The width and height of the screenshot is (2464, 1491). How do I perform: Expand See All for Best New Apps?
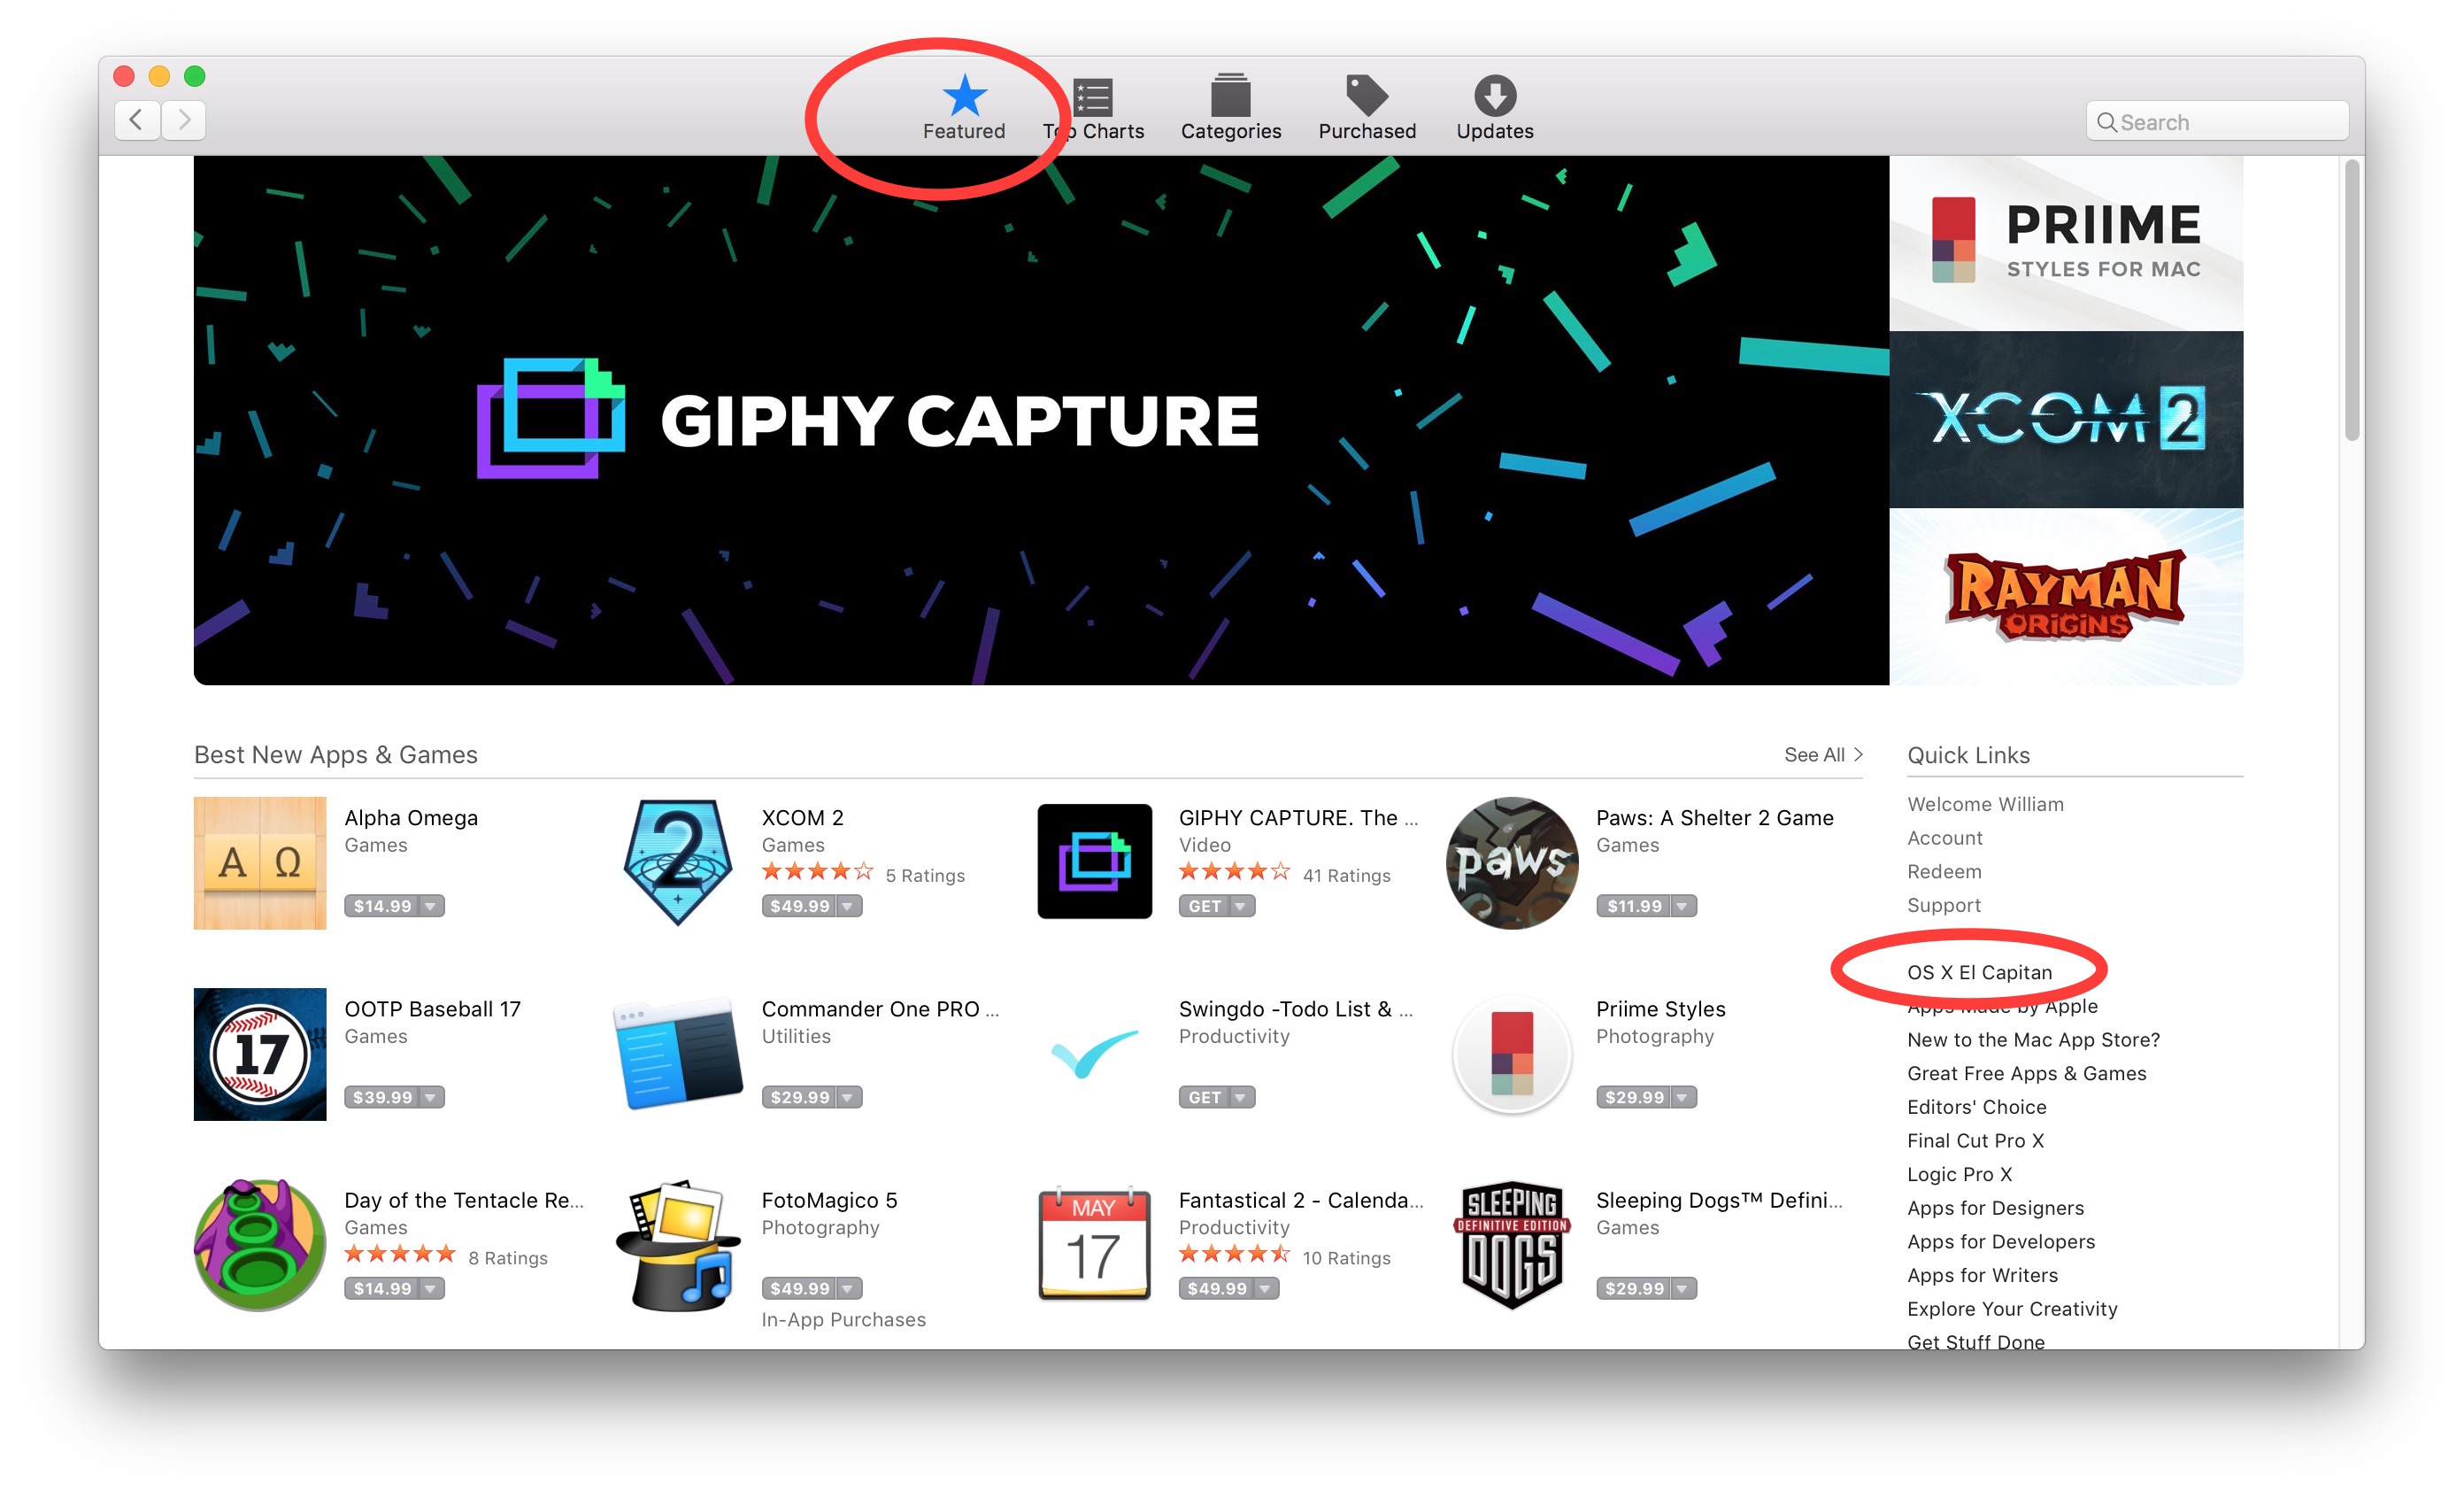click(1822, 754)
